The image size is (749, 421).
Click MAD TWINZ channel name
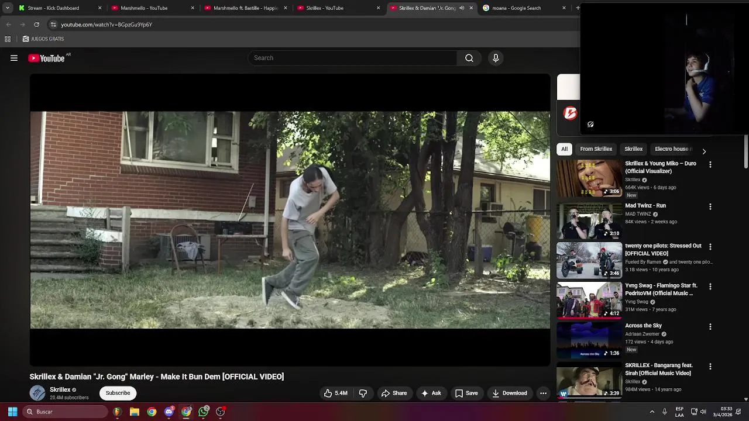(638, 214)
